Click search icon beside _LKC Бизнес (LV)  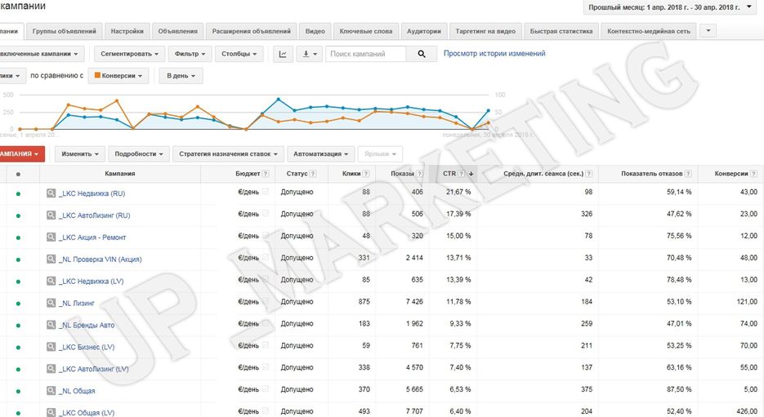click(x=51, y=347)
